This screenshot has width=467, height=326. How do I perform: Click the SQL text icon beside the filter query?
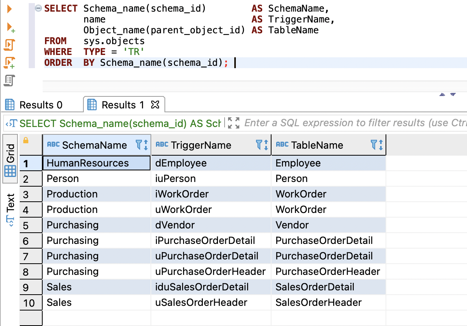tap(11, 124)
